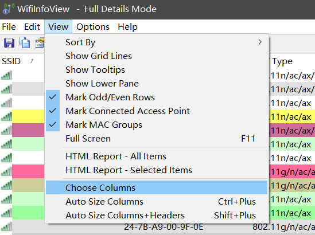Select Auto Size Columns entry
The image size is (315, 235).
(157, 202)
